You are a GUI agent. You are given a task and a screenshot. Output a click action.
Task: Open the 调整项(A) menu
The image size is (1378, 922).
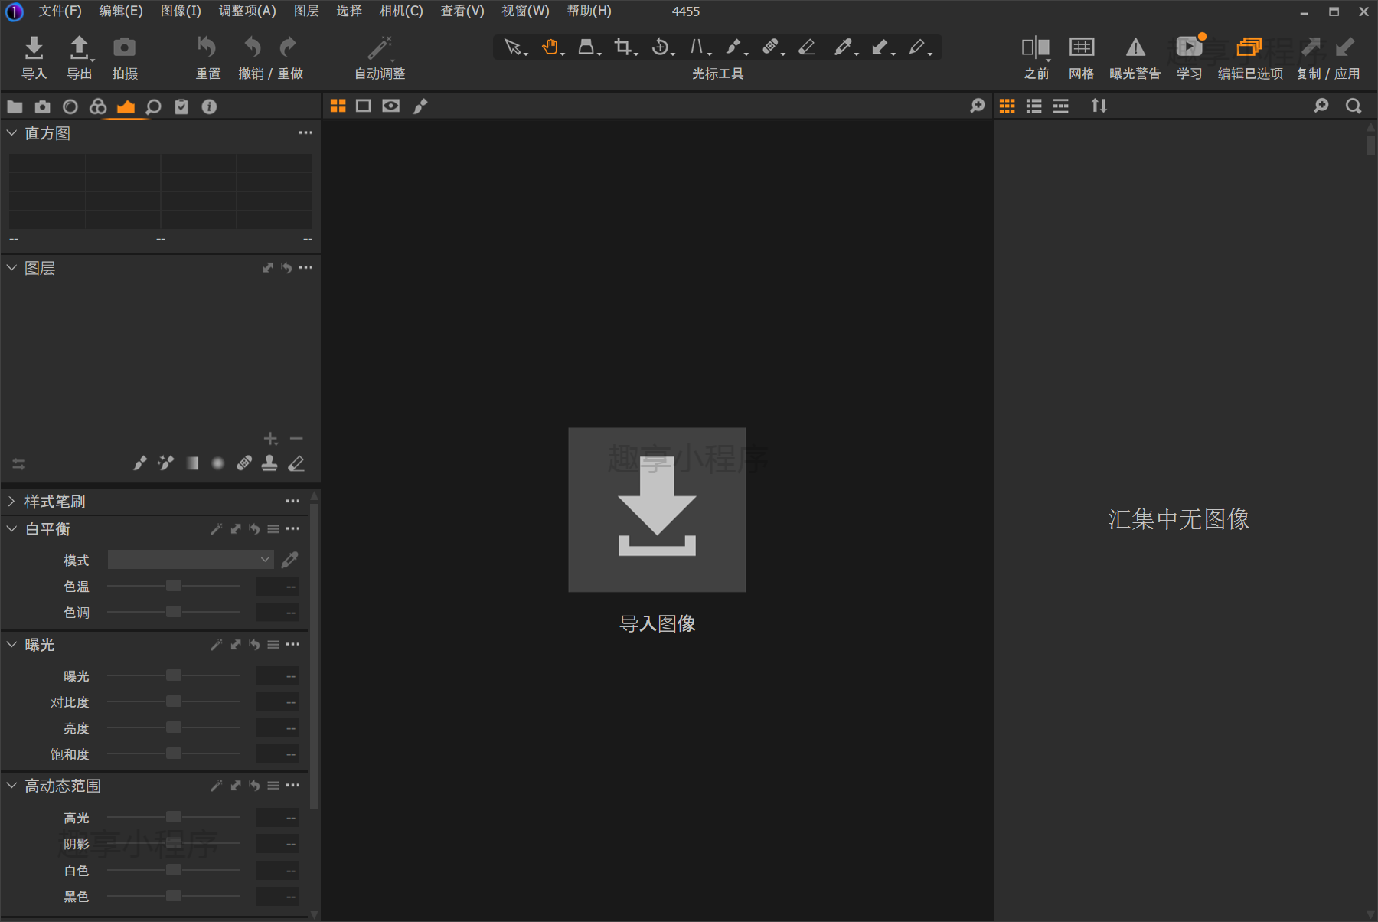(x=247, y=11)
